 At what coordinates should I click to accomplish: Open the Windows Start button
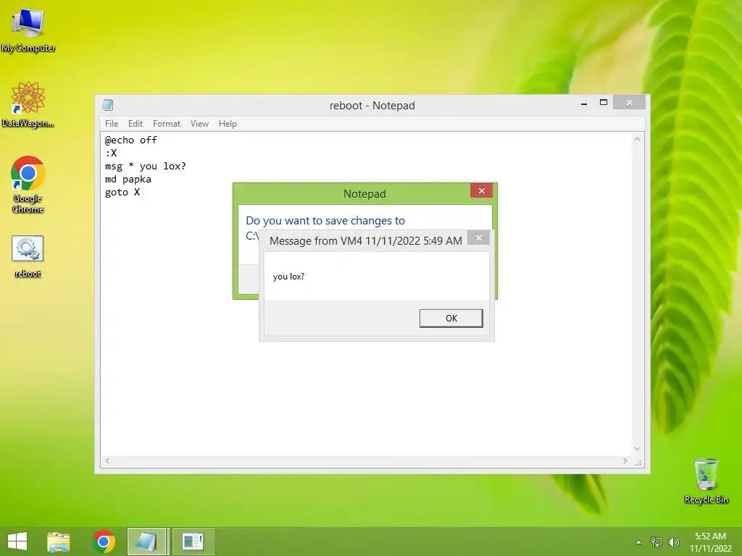[17, 542]
